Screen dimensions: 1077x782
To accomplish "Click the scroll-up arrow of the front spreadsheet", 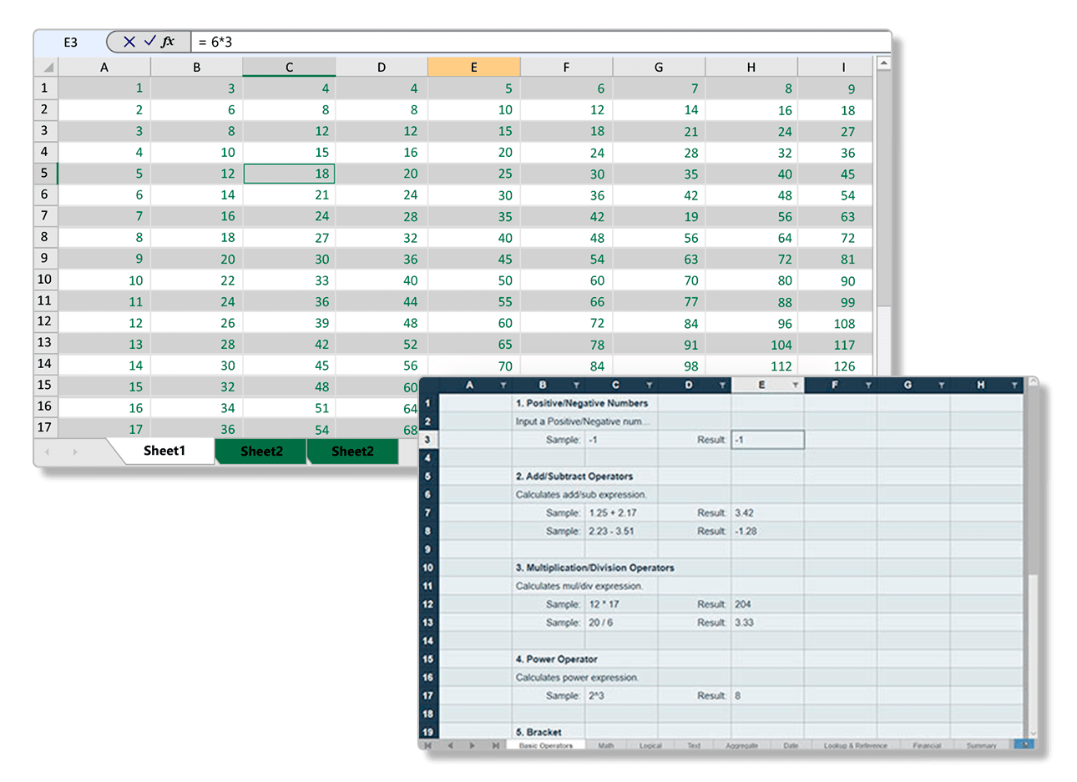I will (883, 63).
